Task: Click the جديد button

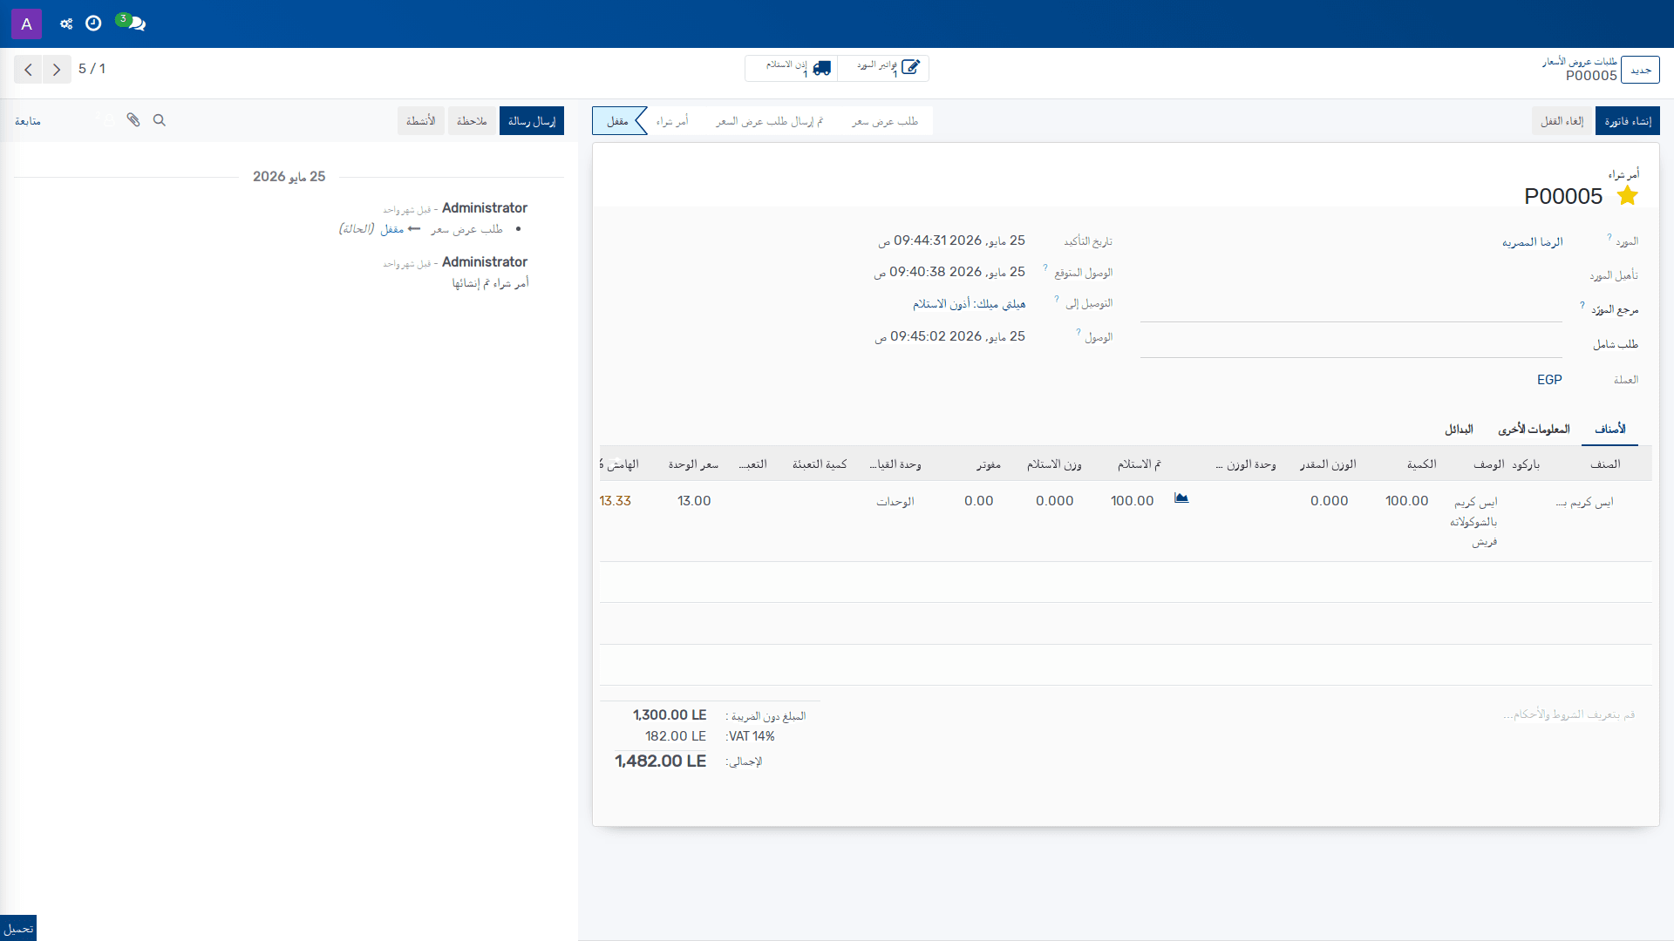Action: pyautogui.click(x=1641, y=70)
